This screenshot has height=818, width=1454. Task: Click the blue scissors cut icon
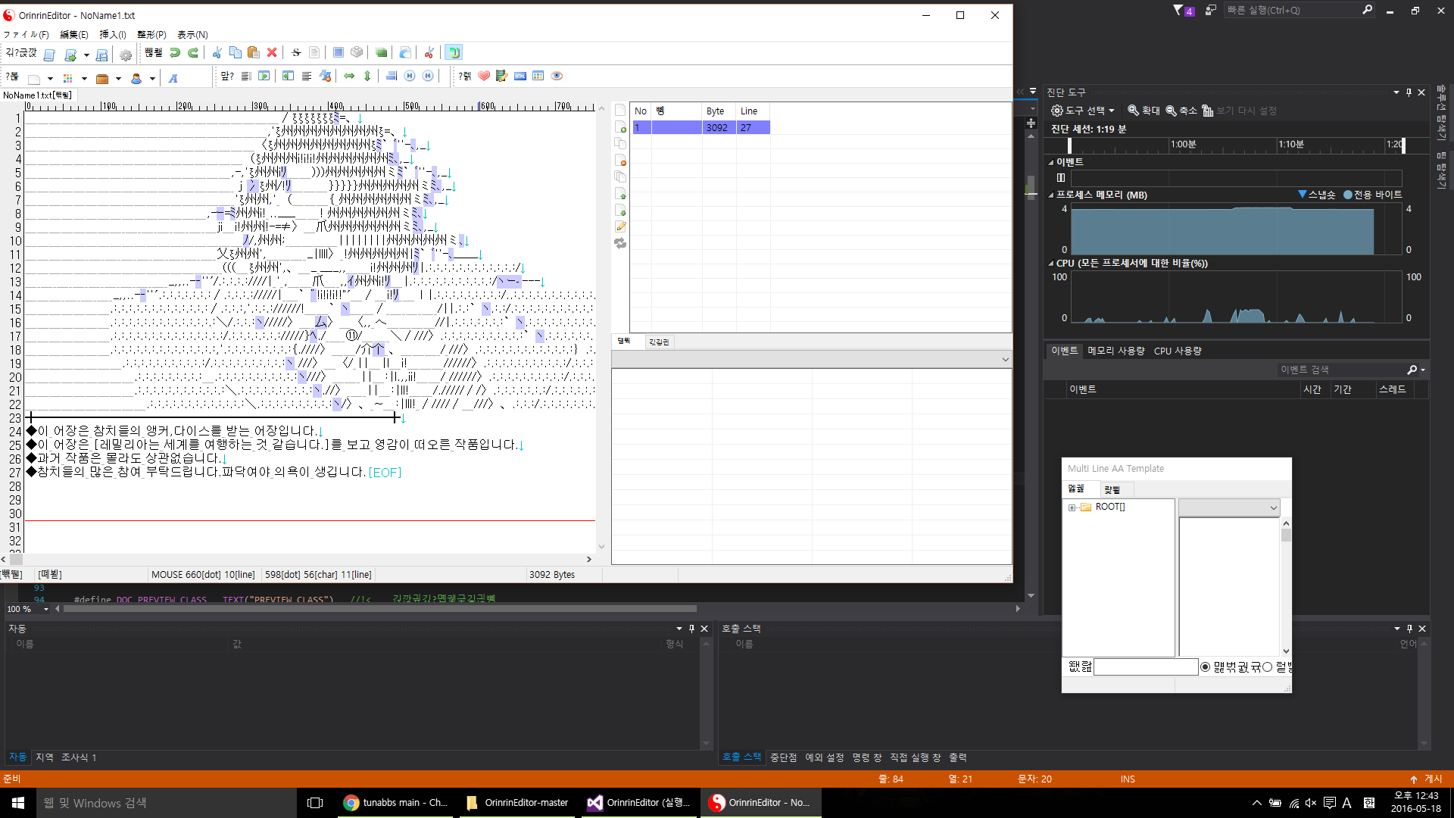pos(217,53)
